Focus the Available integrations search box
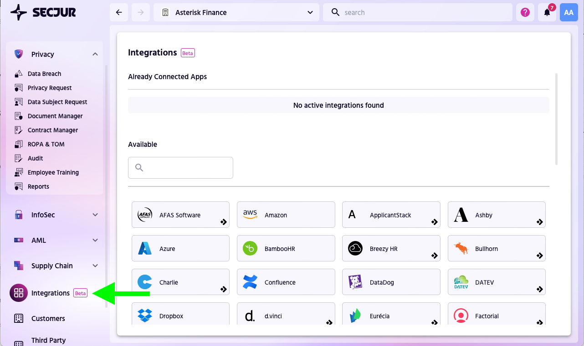Viewport: 584px width, 346px height. click(x=180, y=168)
